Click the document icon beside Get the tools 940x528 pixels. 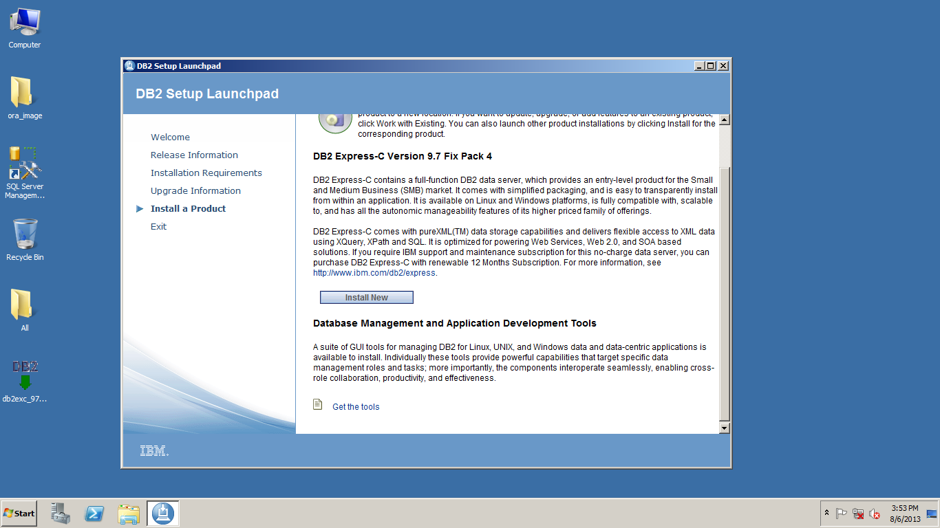318,404
